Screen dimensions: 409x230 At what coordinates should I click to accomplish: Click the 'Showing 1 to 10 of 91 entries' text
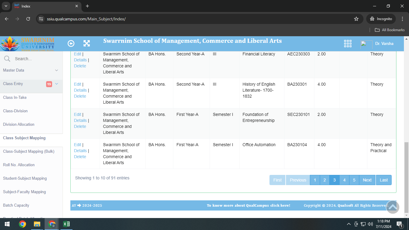[x=102, y=178]
